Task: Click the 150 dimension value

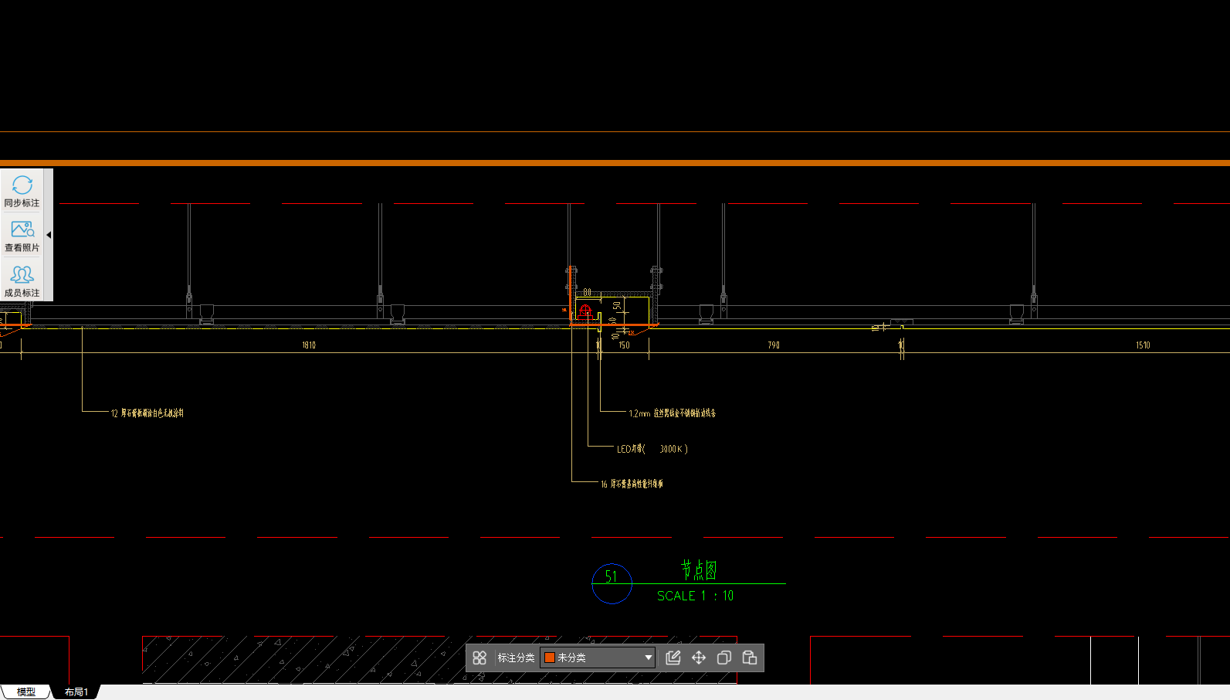Action: pos(624,345)
